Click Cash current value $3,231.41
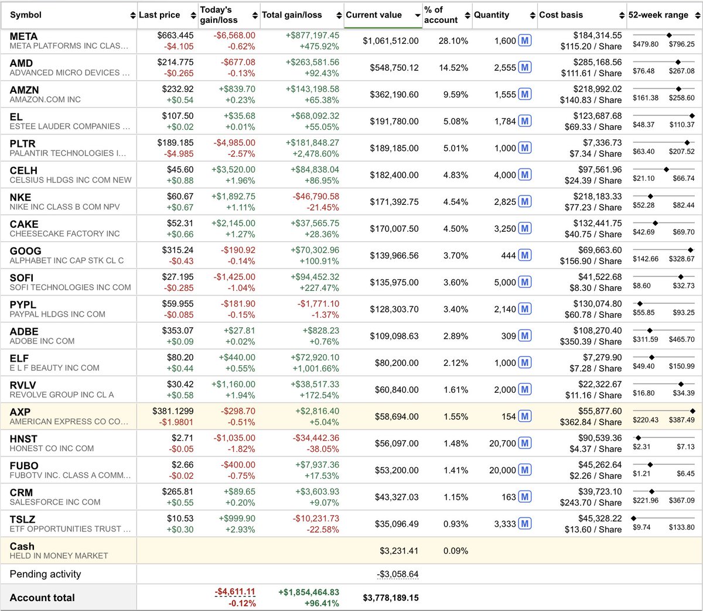 pos(400,551)
